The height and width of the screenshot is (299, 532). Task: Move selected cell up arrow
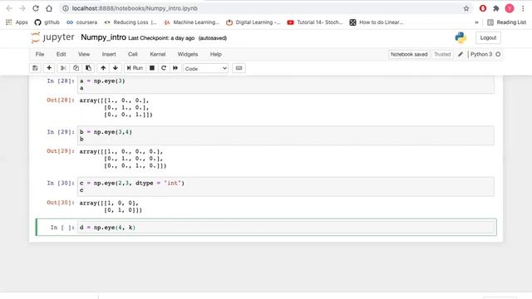[103, 68]
